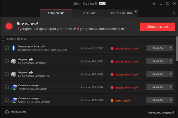The height and width of the screenshot is (118, 178).
Task: Click the red warning exclamation icon
Action: click(9, 26)
